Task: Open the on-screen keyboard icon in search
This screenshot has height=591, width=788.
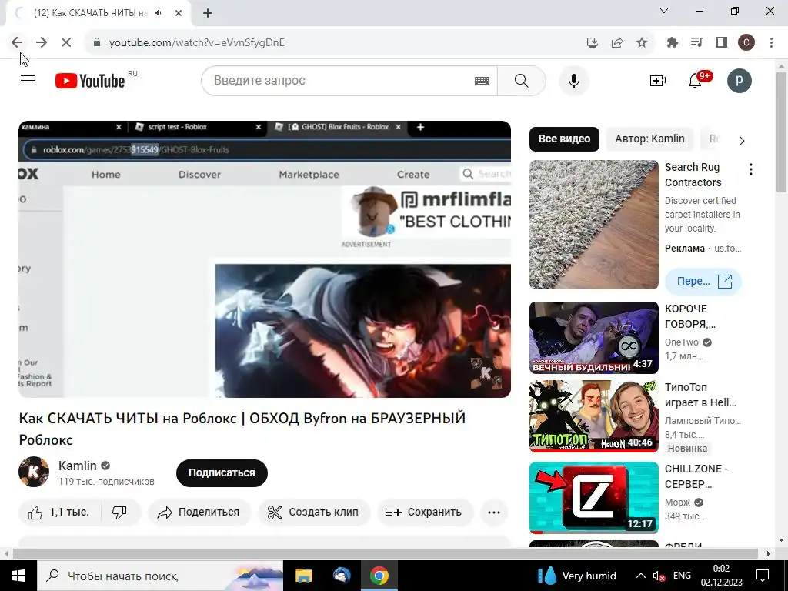Action: (482, 81)
